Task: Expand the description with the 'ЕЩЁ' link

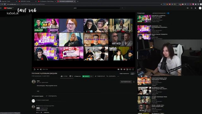Action: tap(38, 91)
